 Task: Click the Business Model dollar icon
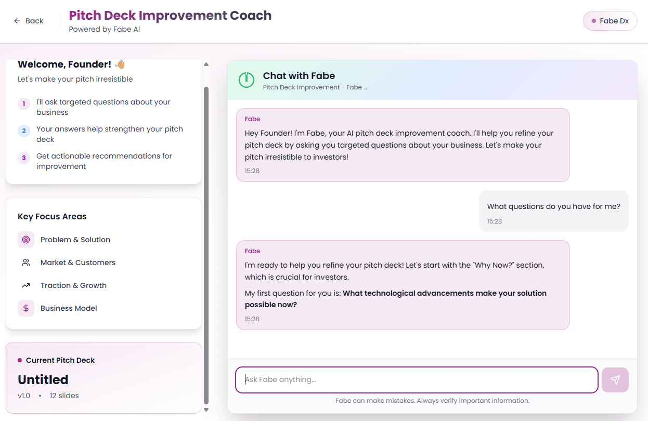[x=26, y=308]
